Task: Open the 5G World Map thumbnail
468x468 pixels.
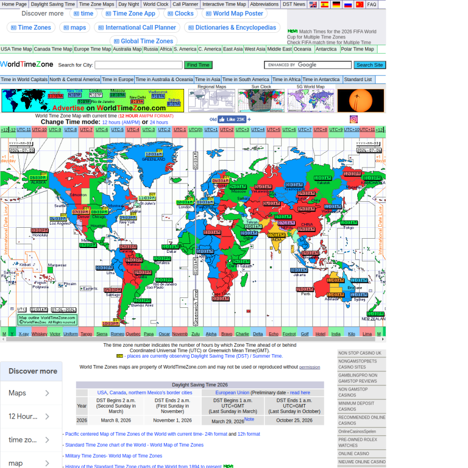Action: [x=311, y=100]
